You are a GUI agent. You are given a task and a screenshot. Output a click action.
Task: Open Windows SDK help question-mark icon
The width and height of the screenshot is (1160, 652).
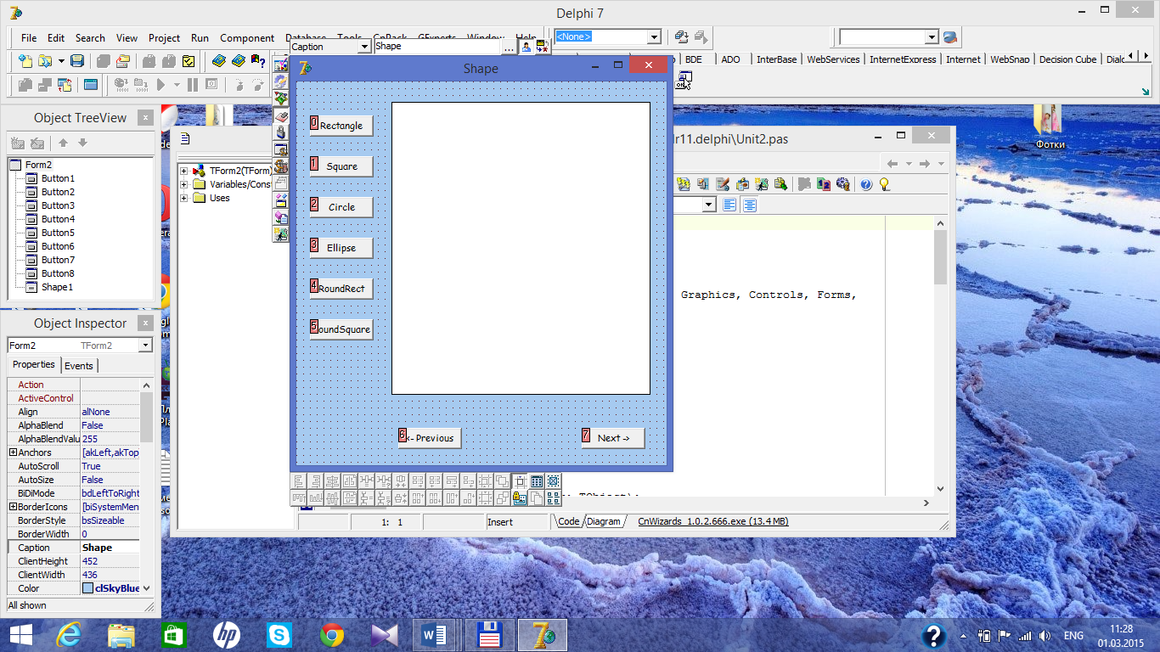click(x=257, y=61)
